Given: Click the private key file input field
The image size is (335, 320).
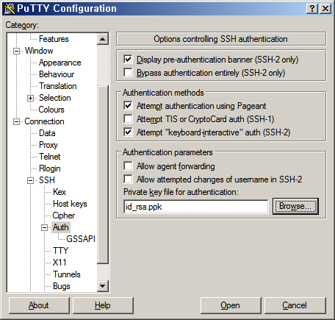Looking at the screenshot, I should (x=196, y=207).
